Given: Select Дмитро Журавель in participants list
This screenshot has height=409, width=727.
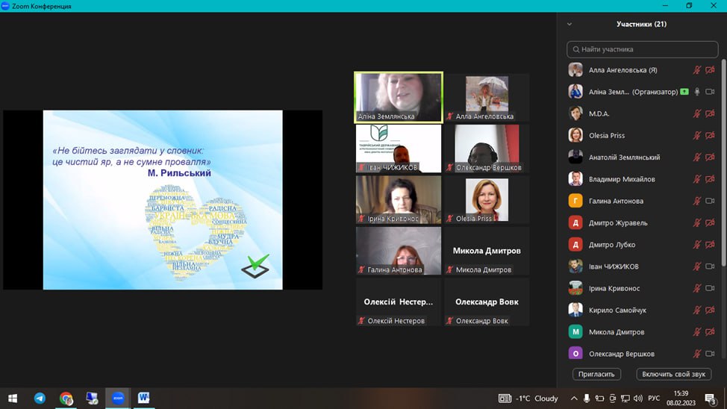Looking at the screenshot, I should coord(642,222).
